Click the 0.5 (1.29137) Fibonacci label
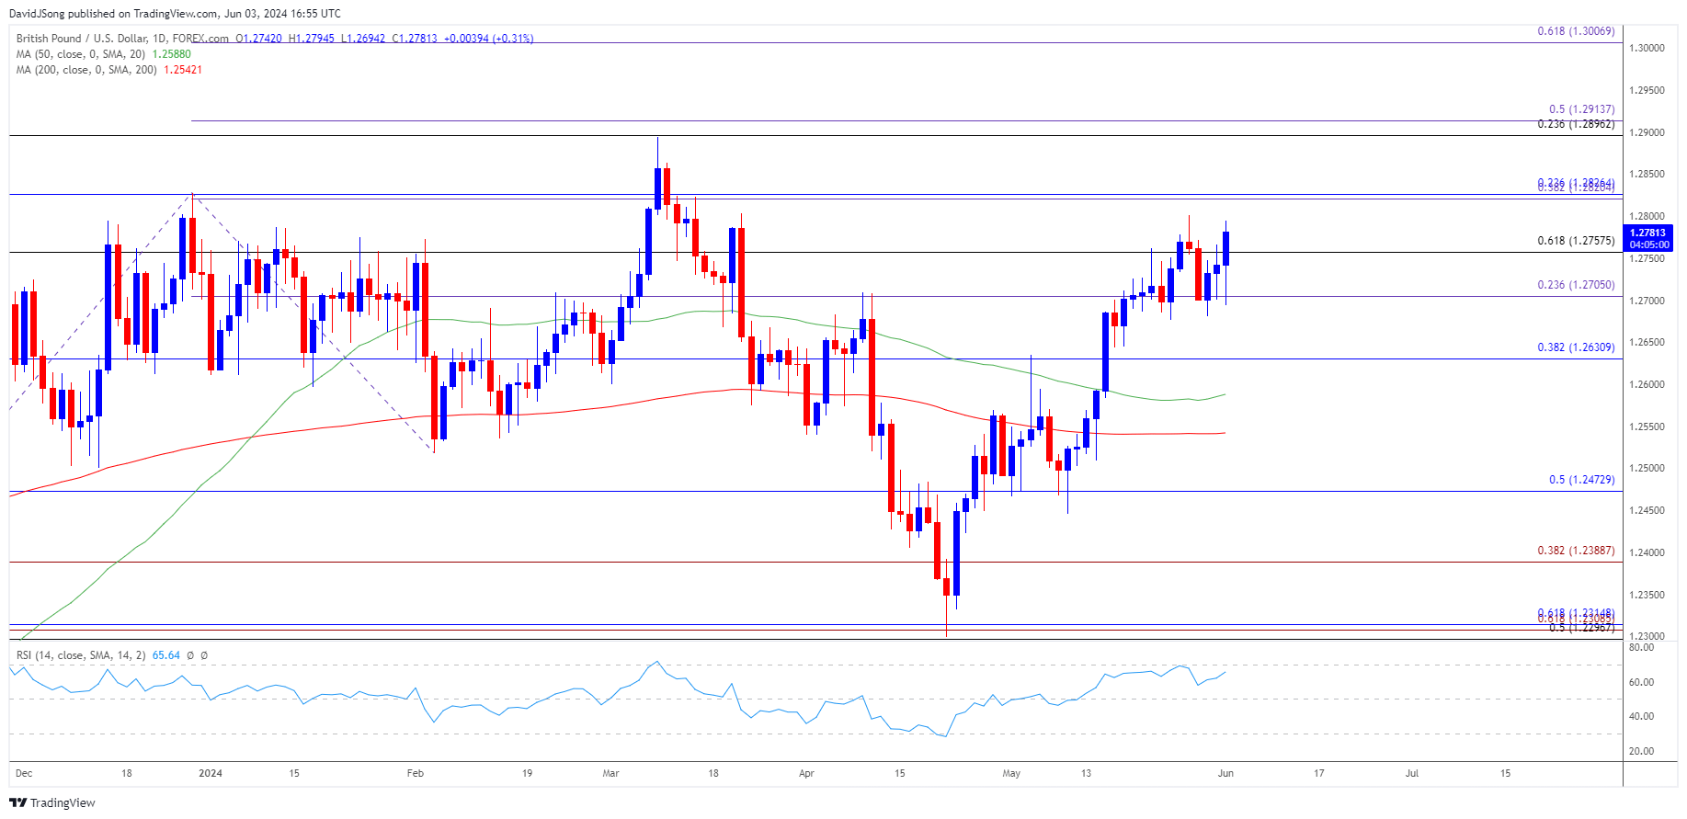This screenshot has height=819, width=1687. coord(1581,109)
